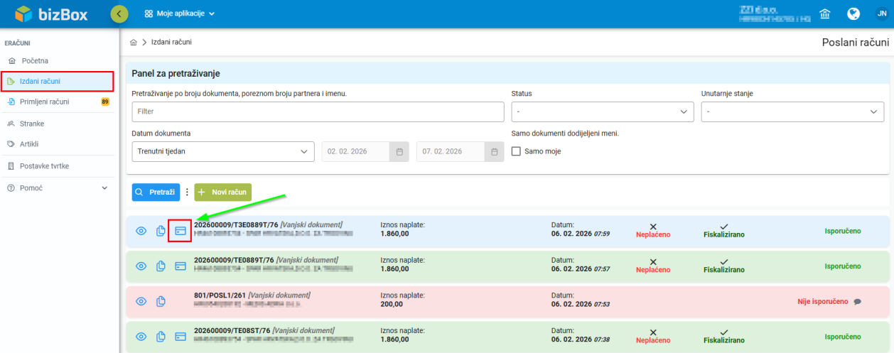Tick the Samo moje checkbox
This screenshot has height=353, width=894.
click(517, 151)
